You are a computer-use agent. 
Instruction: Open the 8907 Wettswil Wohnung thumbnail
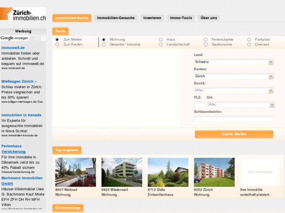coord(76,172)
